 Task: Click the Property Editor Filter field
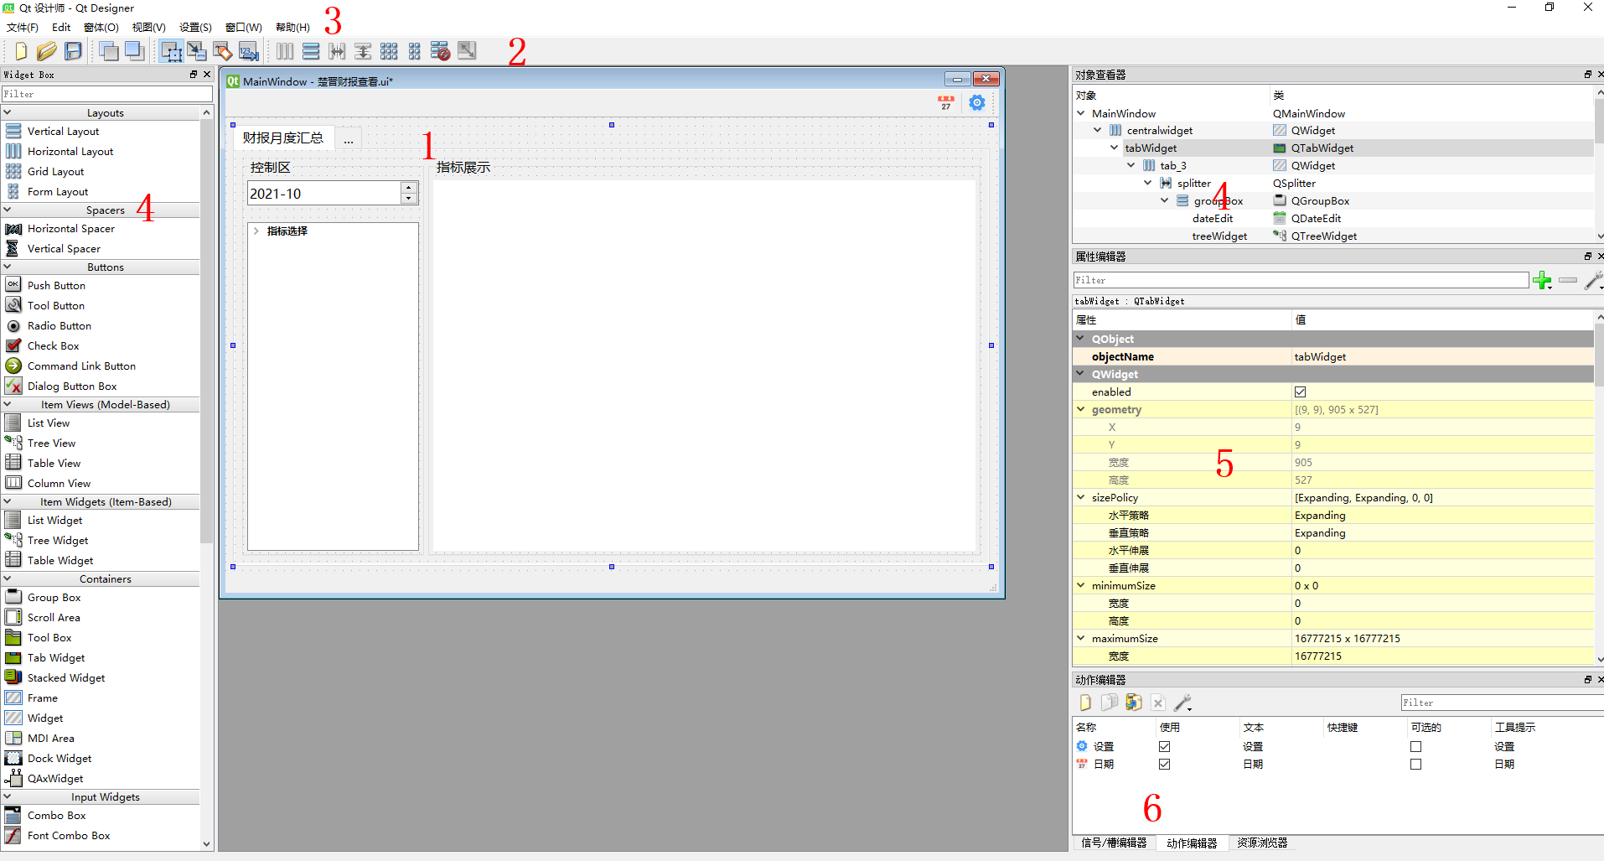tap(1301, 280)
